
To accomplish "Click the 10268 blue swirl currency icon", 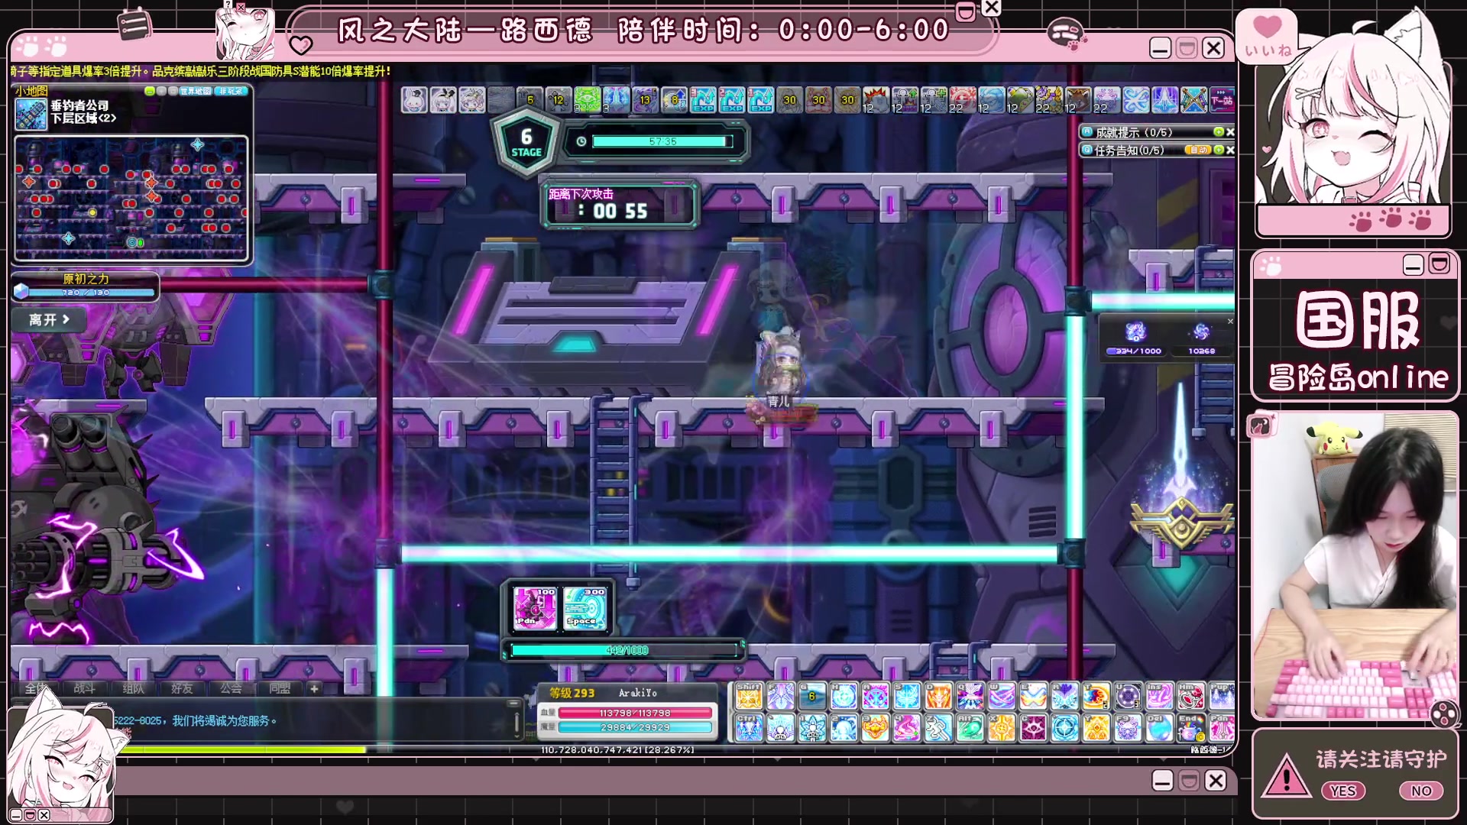I will pos(1201,332).
